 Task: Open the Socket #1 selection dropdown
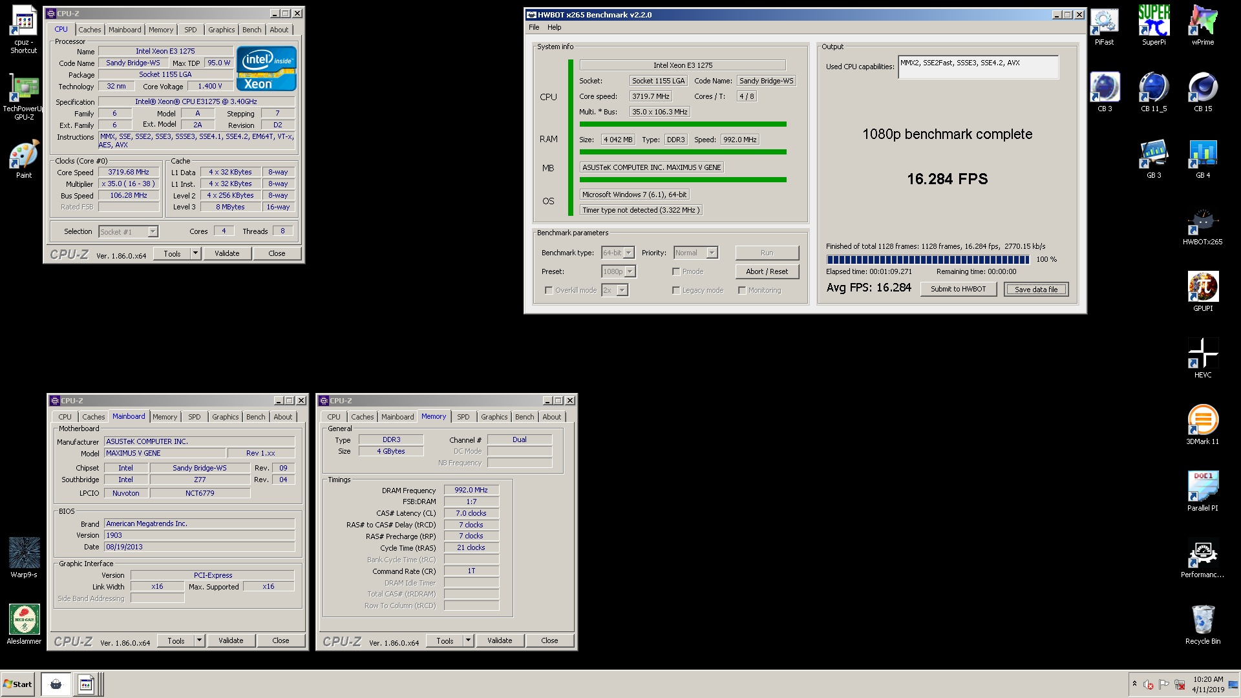pyautogui.click(x=128, y=231)
